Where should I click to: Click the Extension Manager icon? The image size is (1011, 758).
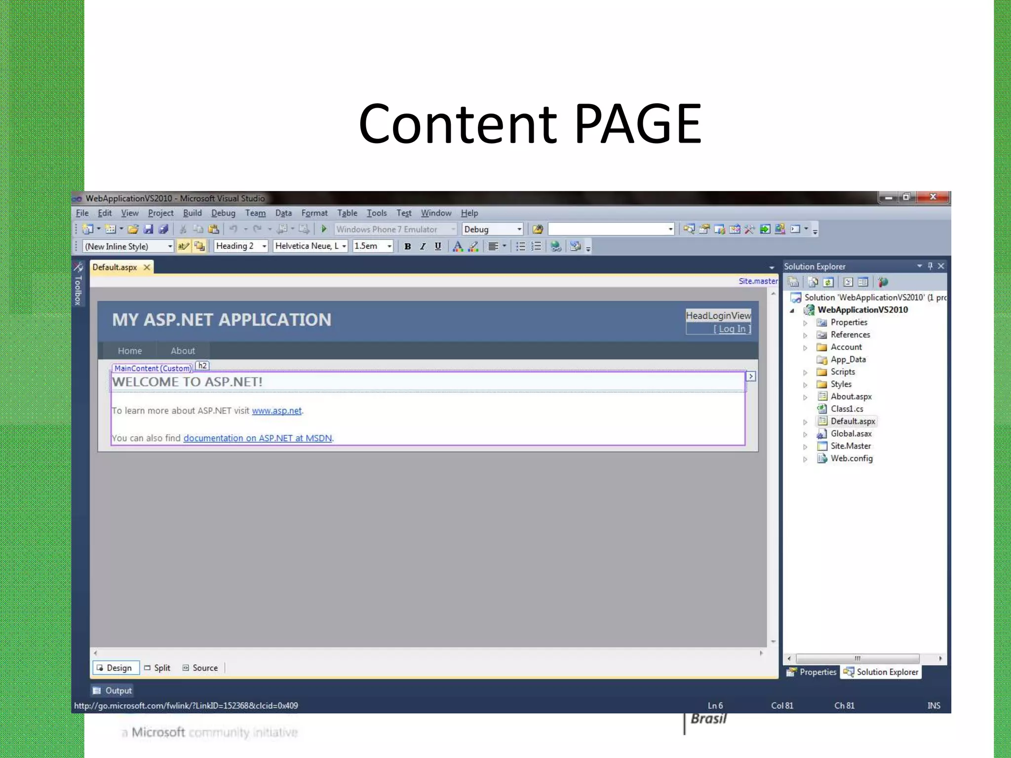780,229
